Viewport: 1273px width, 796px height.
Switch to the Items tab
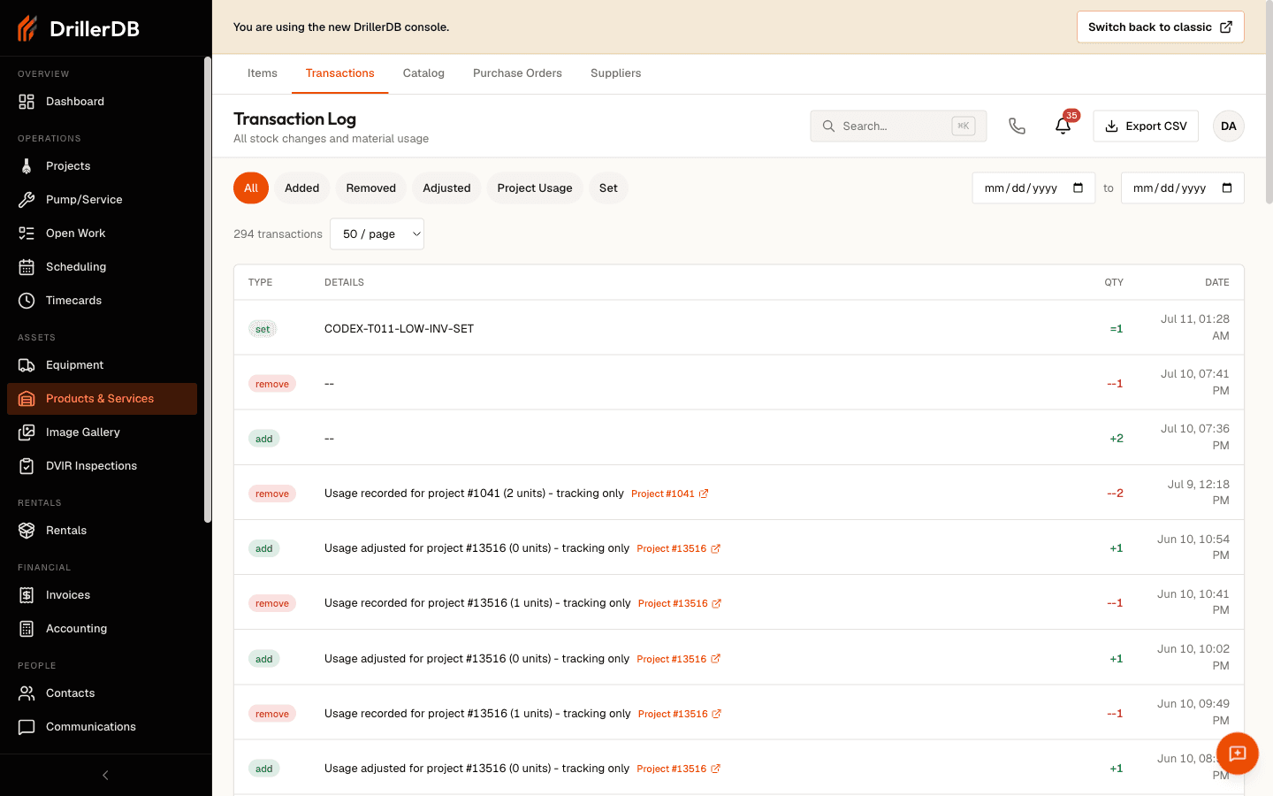[x=263, y=73]
